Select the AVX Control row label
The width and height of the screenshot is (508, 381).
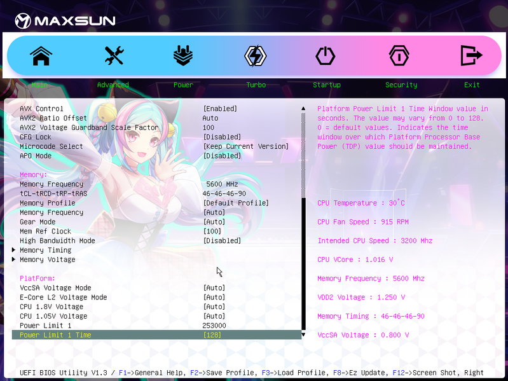tap(41, 109)
